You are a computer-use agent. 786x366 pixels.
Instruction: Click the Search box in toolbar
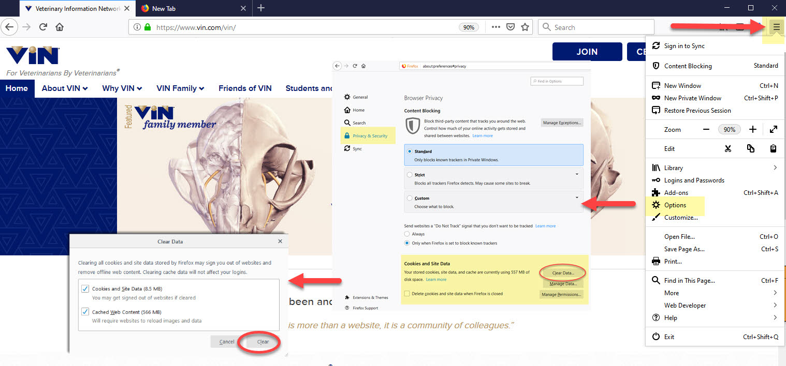596,27
